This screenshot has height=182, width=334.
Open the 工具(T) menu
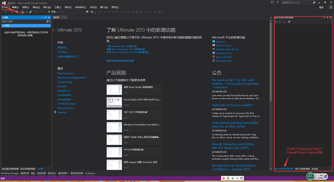(x=58, y=7)
